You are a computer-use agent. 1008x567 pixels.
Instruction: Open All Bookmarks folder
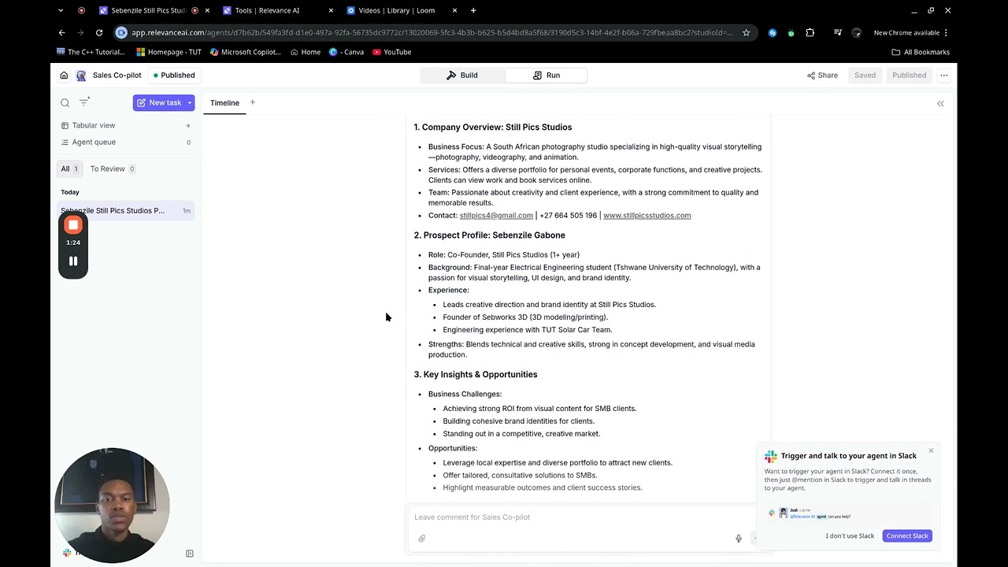[x=921, y=52]
